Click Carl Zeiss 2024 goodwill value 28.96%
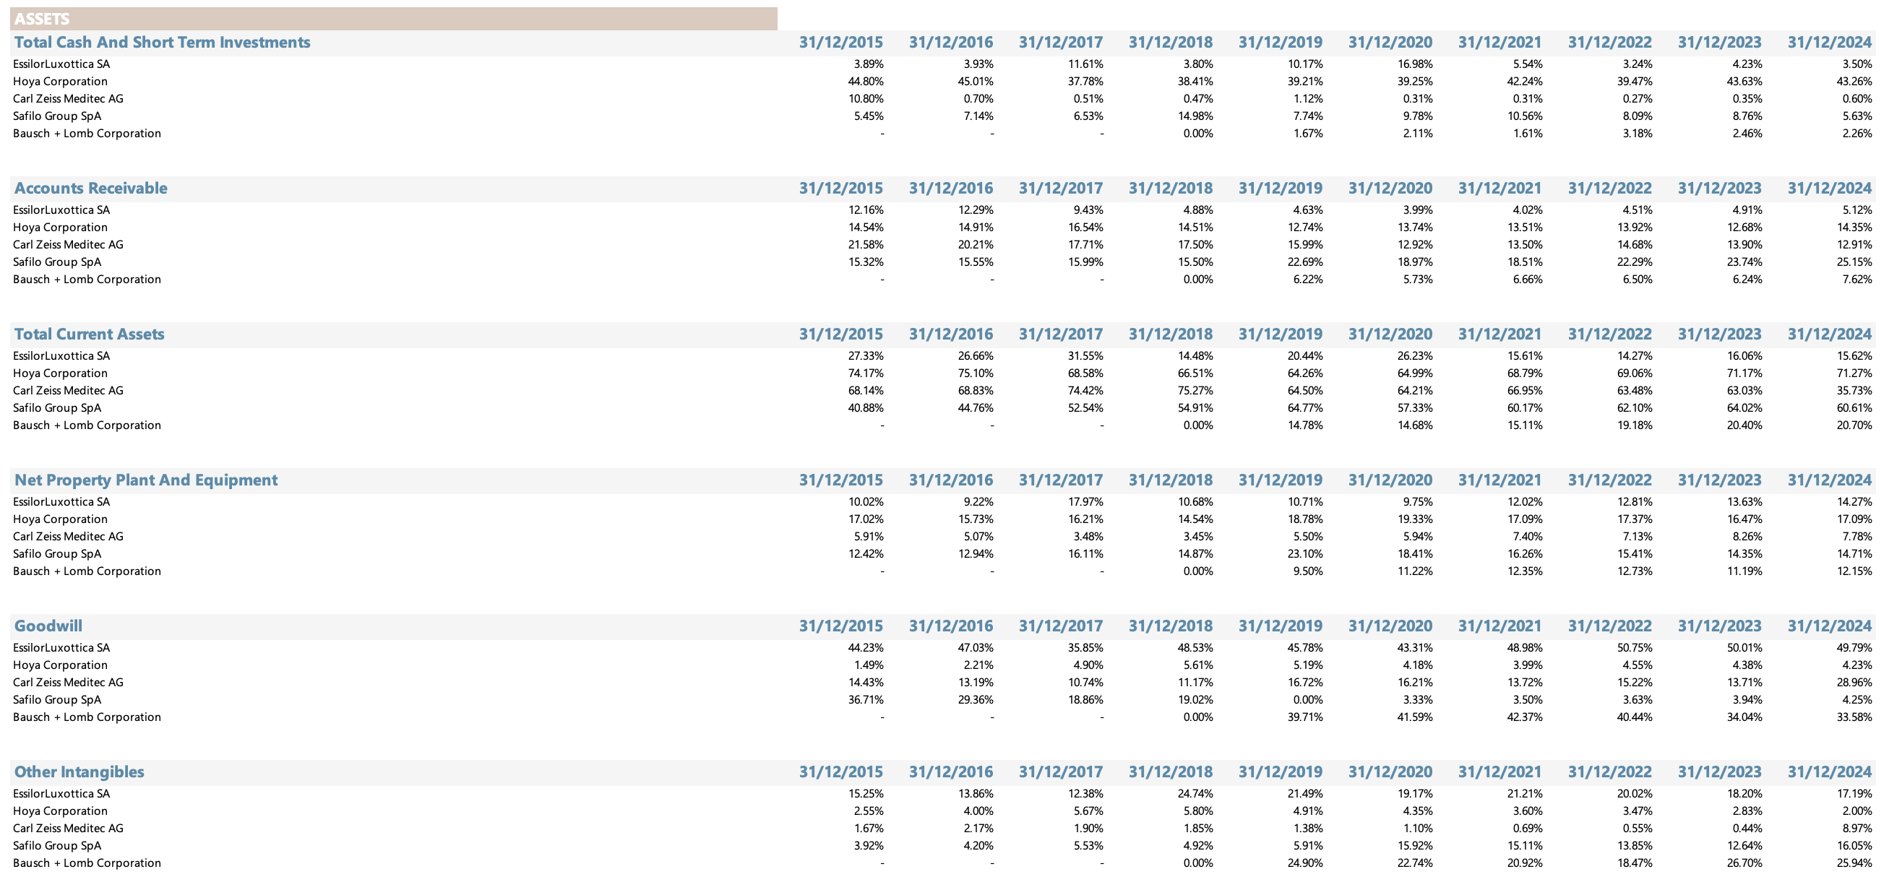The height and width of the screenshot is (890, 1902). click(x=1854, y=683)
